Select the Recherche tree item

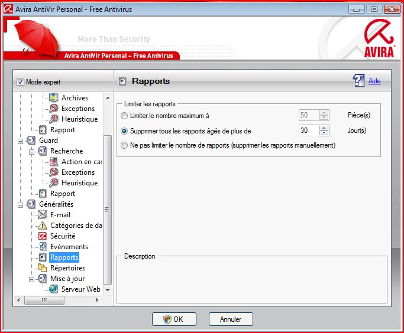click(66, 151)
